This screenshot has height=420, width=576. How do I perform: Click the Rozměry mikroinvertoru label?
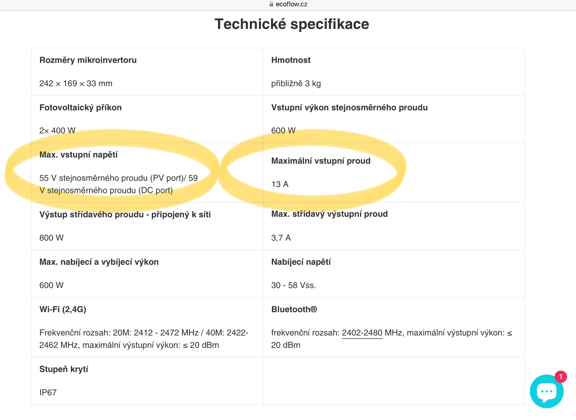(x=88, y=60)
